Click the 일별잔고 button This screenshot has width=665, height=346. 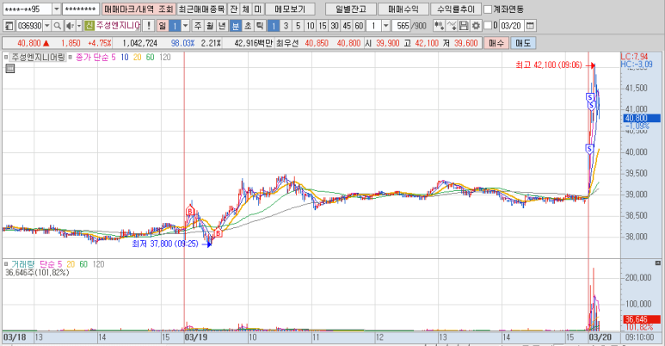tap(351, 9)
